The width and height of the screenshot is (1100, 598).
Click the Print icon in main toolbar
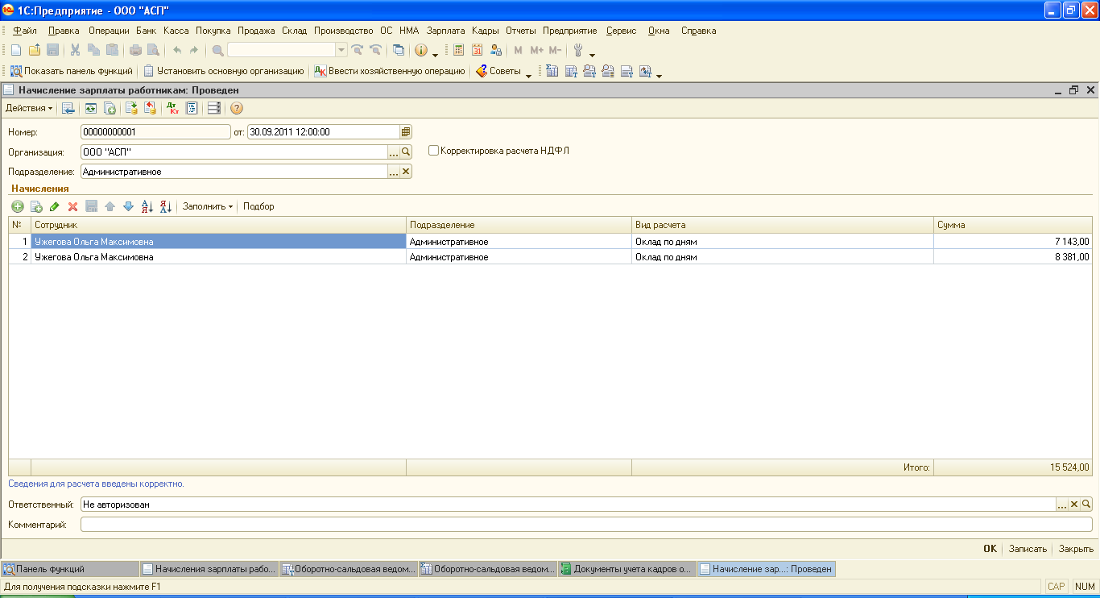[x=136, y=50]
